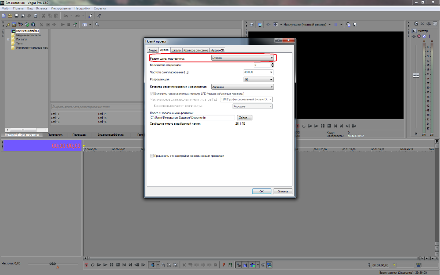Screen dimensions: 440x275
Task: Open the overlays dropdown arrow in preview toolbar
Action: tap(341, 25)
